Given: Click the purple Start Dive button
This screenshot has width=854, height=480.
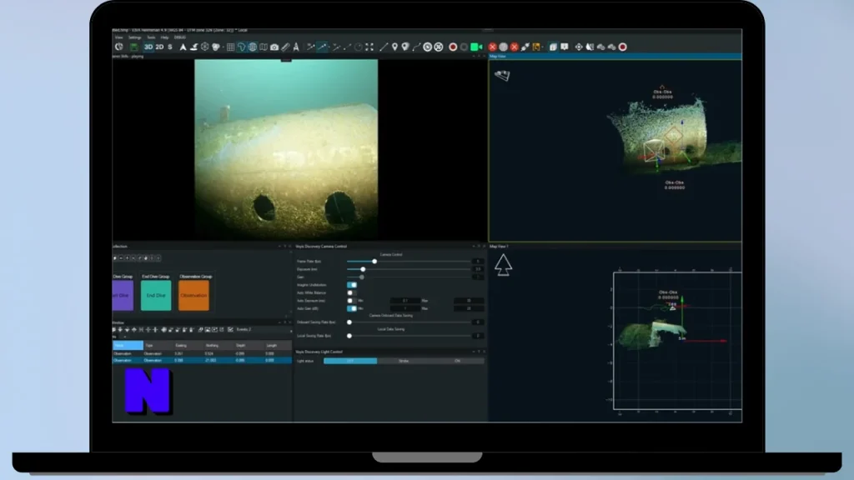Looking at the screenshot, I should (x=123, y=296).
